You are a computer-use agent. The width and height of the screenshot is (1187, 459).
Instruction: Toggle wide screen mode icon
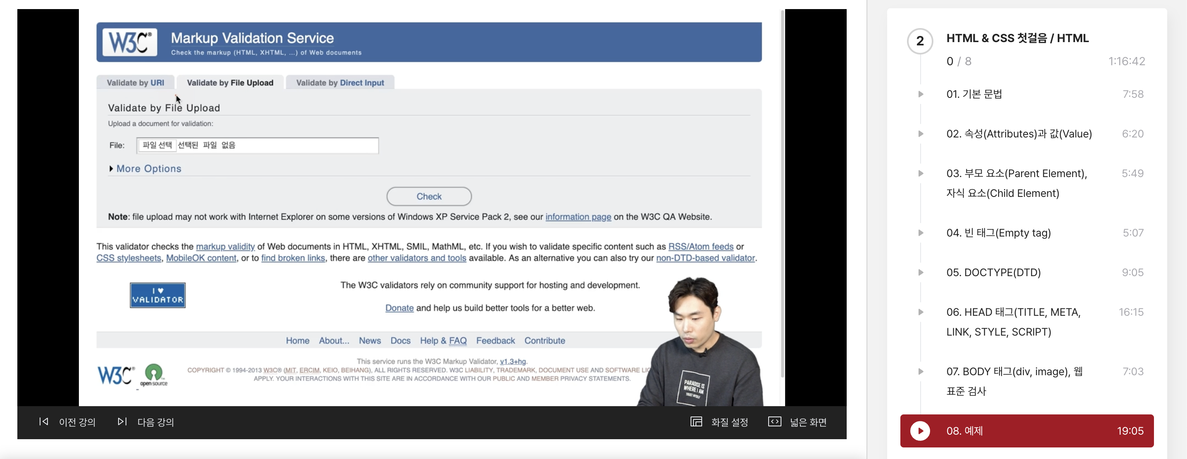774,422
